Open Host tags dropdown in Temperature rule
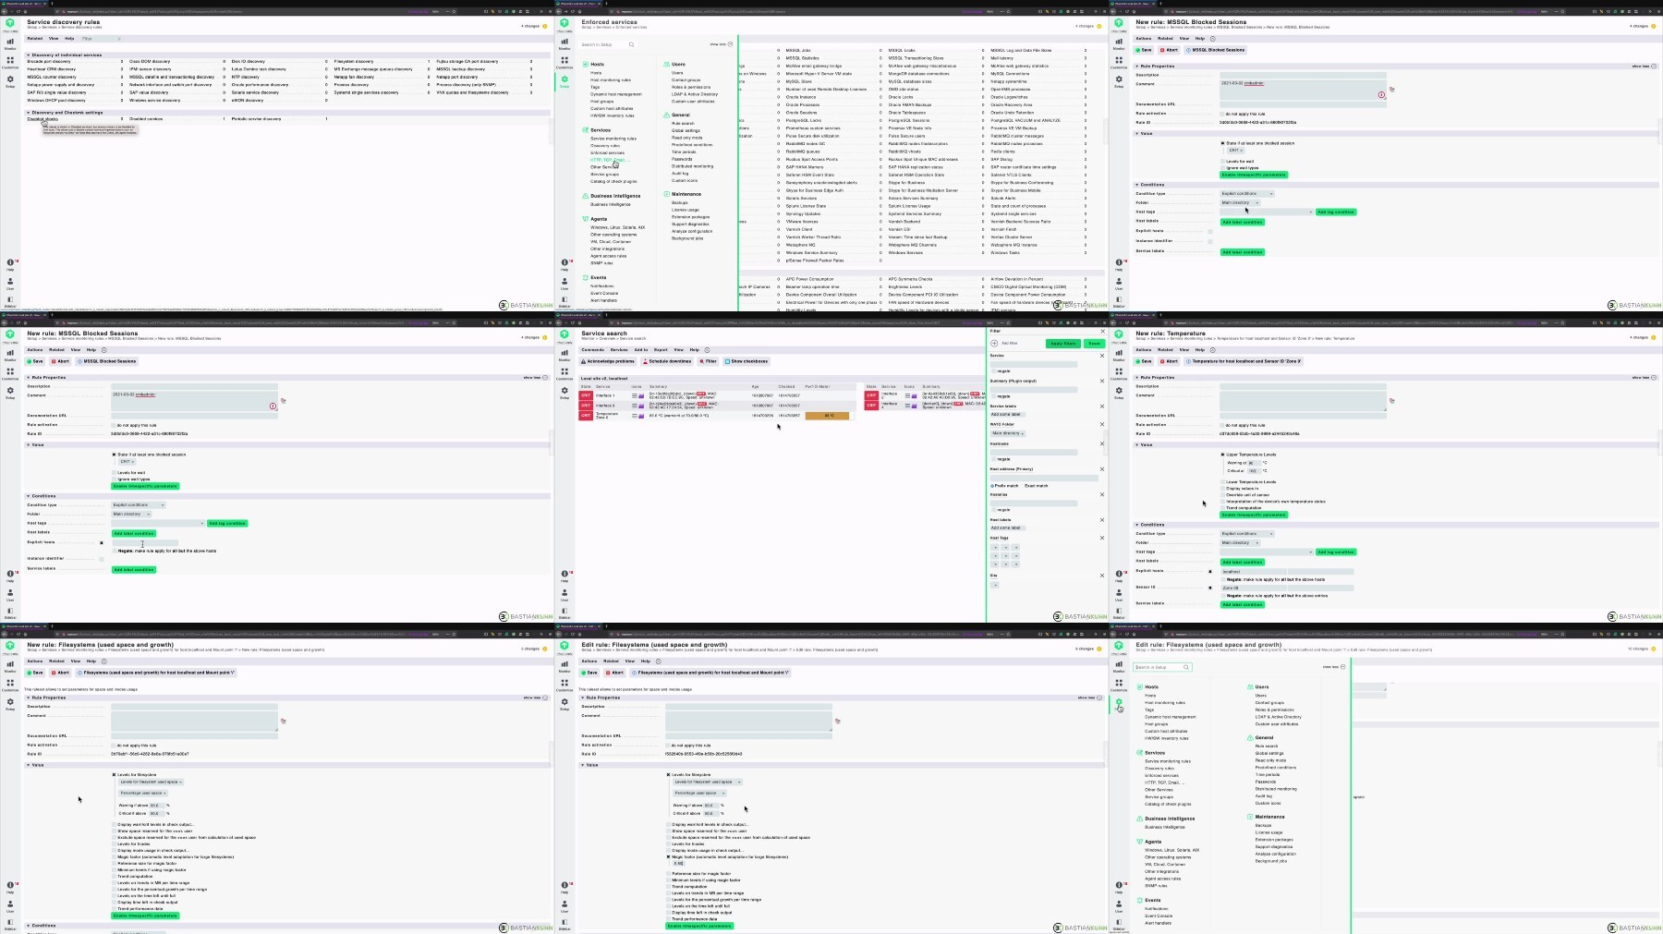 pos(1267,552)
